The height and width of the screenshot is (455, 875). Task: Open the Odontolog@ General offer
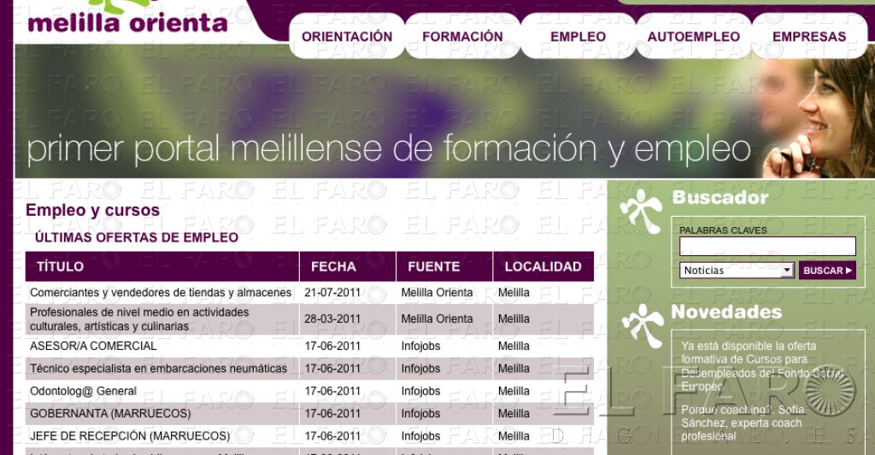coord(83,391)
